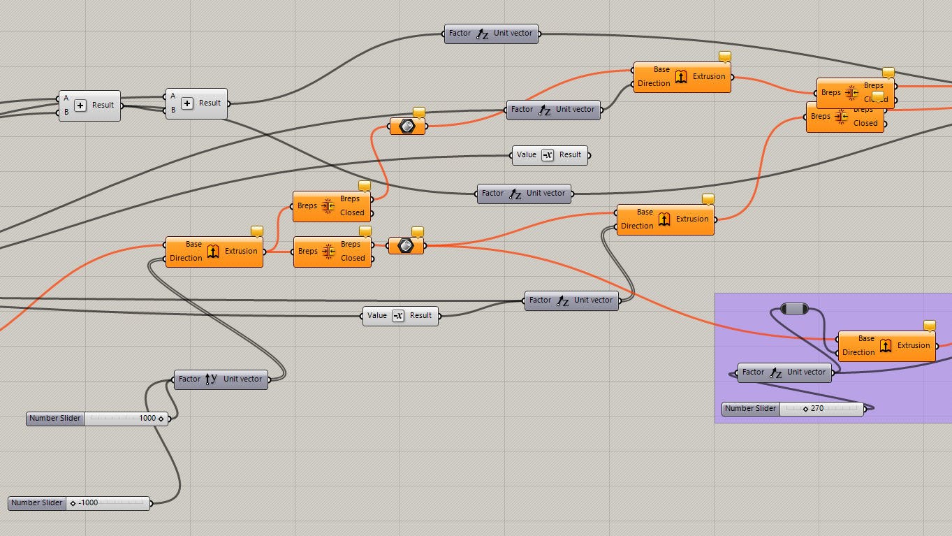Click Unit Z icon fed by lower Negative
Viewport: 952px width, 536px height.
(562, 300)
